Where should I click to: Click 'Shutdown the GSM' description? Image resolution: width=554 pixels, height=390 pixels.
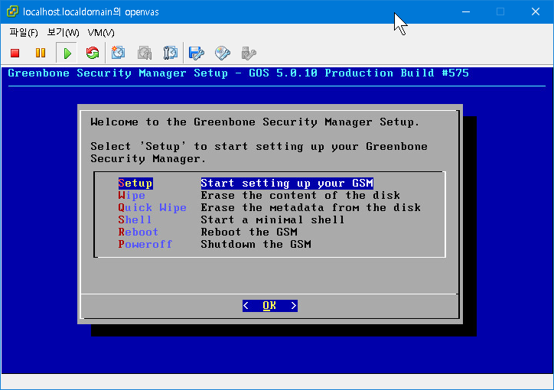coord(256,244)
